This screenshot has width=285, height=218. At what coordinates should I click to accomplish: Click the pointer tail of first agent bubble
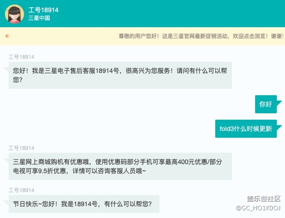(x=6, y=68)
